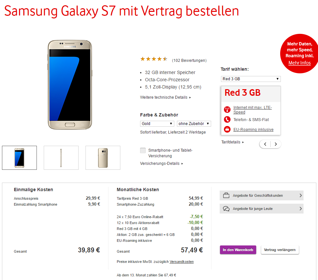Open Angebote für junge Leute

[x=261, y=209]
